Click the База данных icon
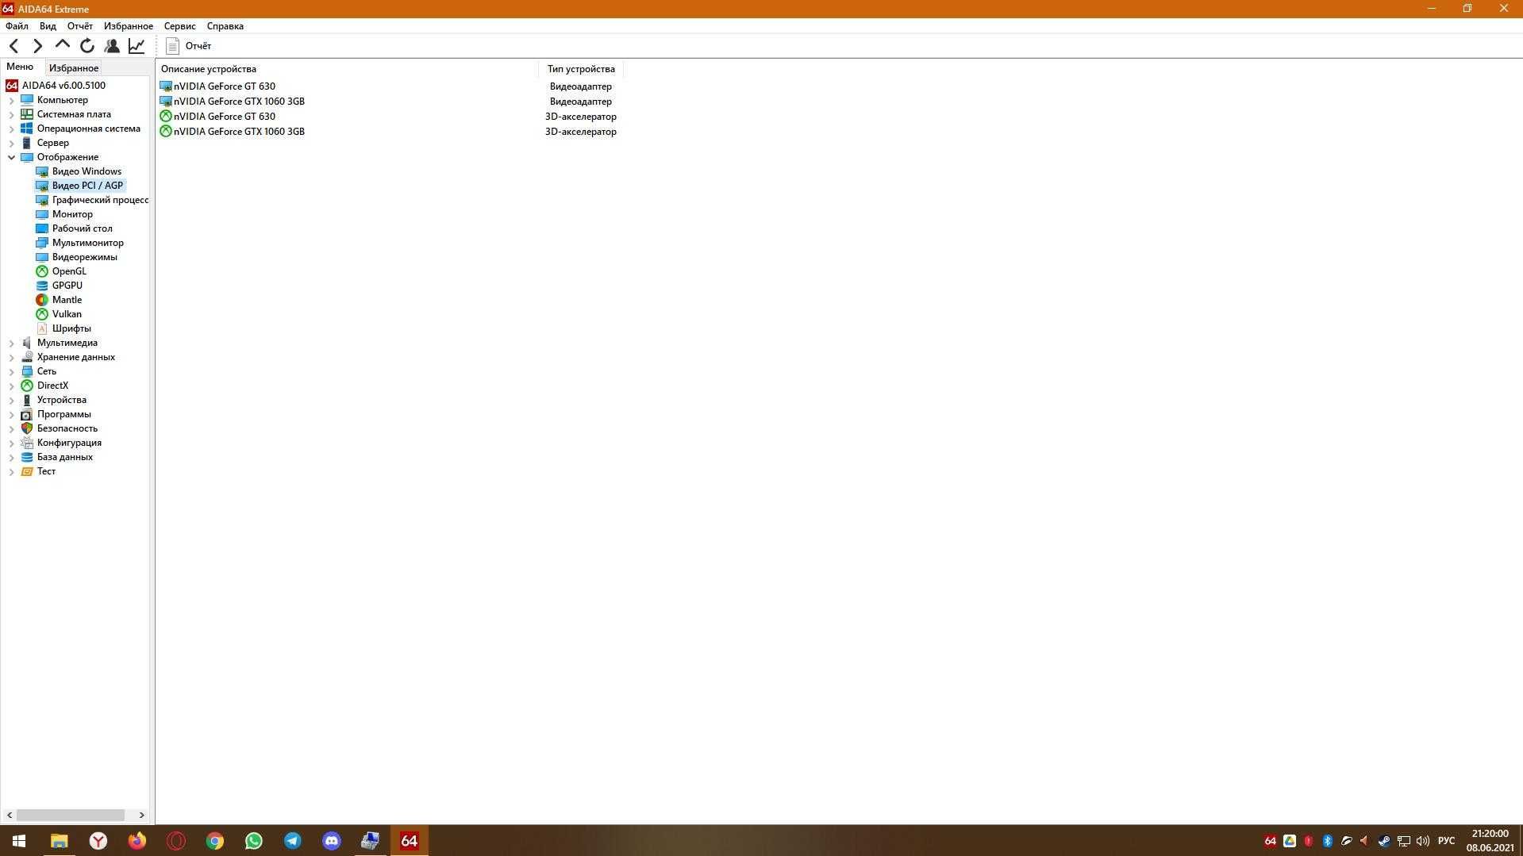 (27, 457)
